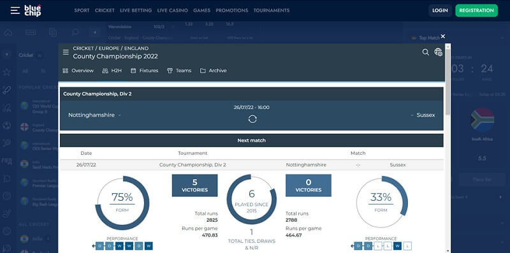Click the green REGISTRATION button
The width and height of the screenshot is (510, 253).
click(476, 10)
